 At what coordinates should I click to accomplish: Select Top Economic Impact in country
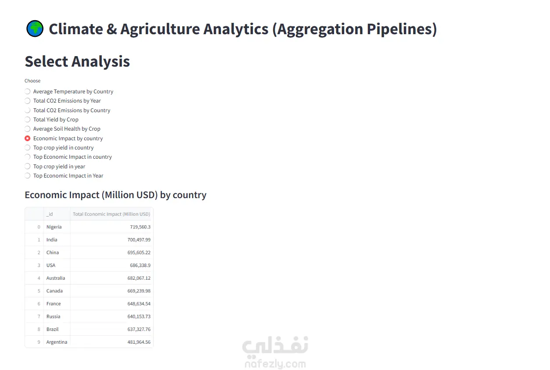click(x=28, y=157)
